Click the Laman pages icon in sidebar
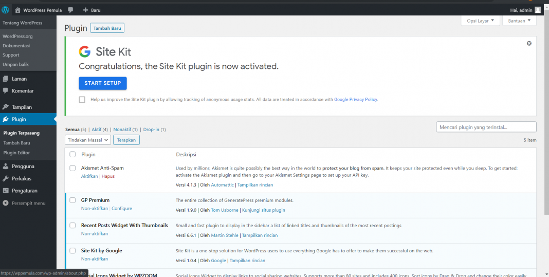The width and height of the screenshot is (549, 277). point(6,79)
